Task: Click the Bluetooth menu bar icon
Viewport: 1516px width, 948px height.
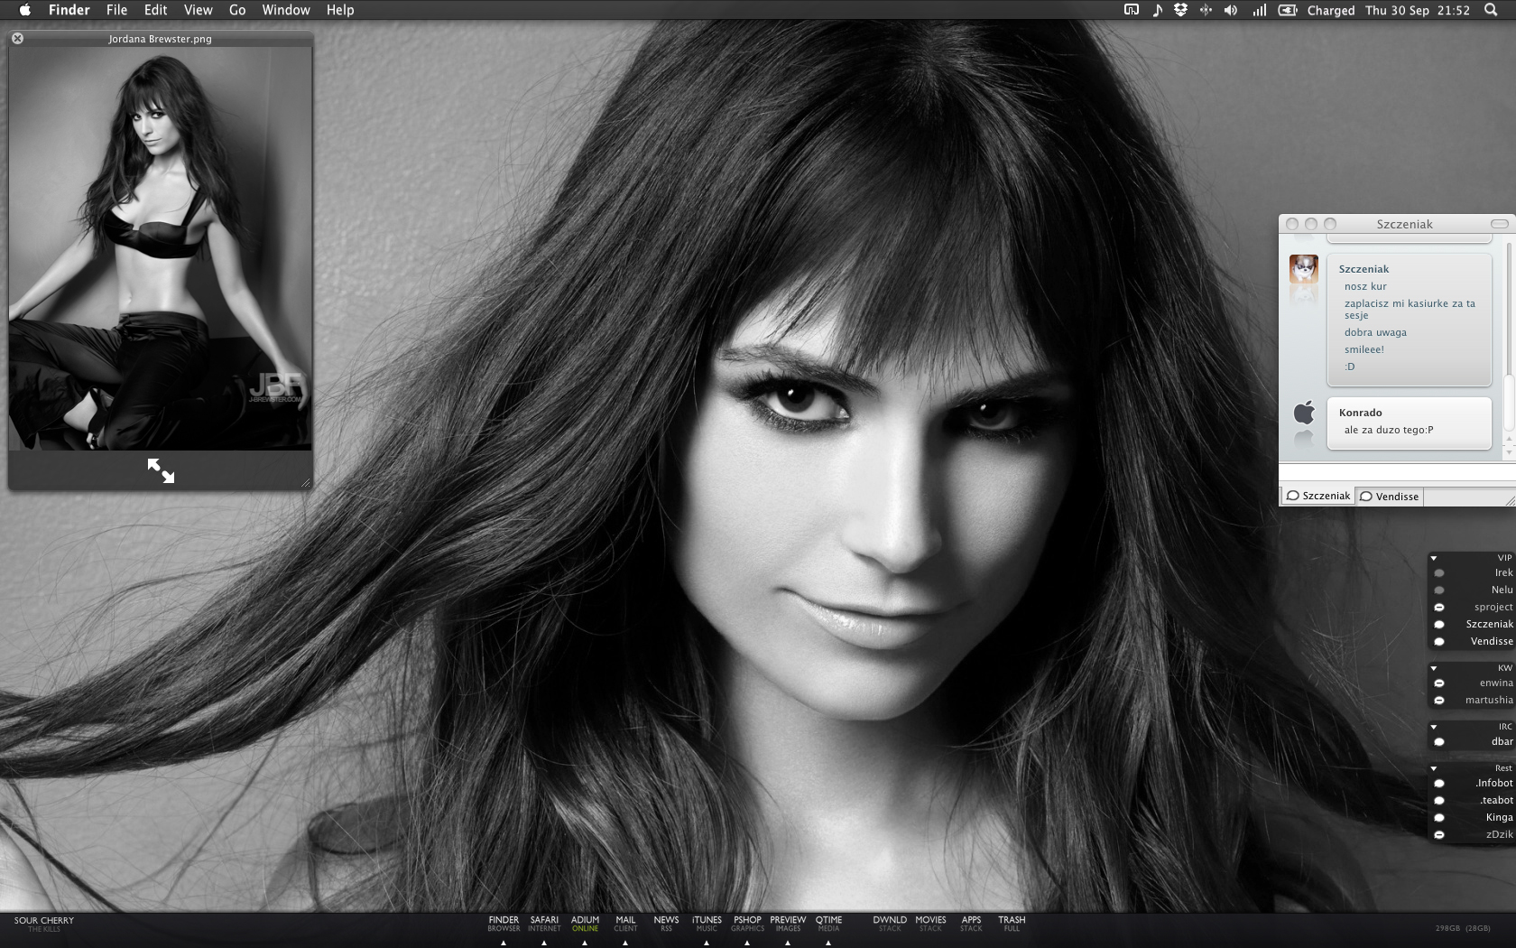Action: pos(1206,10)
